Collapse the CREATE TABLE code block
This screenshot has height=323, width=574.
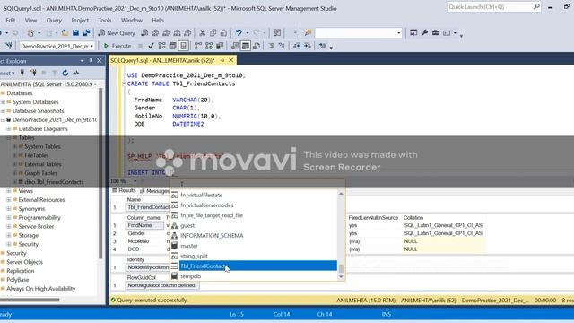click(x=124, y=83)
